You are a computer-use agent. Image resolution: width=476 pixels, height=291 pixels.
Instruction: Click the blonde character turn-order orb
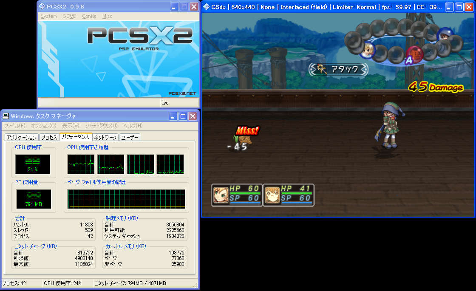click(x=368, y=50)
